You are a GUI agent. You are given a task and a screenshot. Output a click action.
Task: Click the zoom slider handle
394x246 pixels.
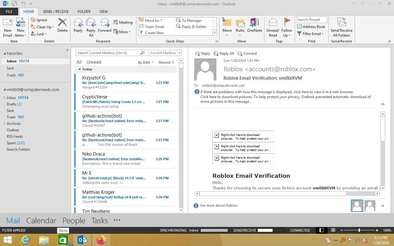359,230
